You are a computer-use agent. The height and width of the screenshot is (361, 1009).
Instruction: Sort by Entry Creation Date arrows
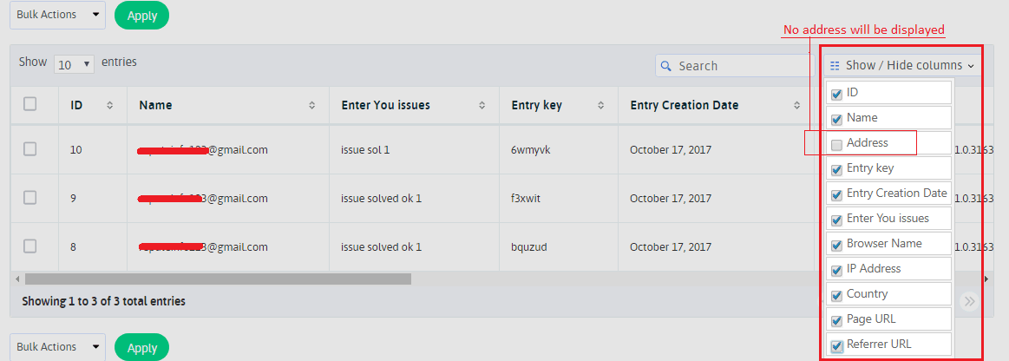(x=797, y=105)
